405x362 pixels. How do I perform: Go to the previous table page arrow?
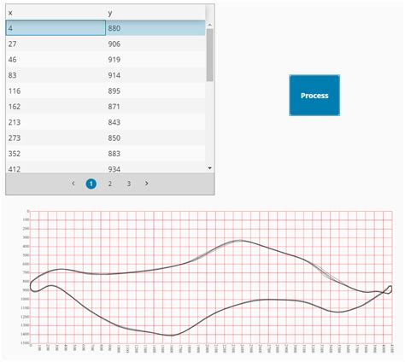click(x=73, y=184)
